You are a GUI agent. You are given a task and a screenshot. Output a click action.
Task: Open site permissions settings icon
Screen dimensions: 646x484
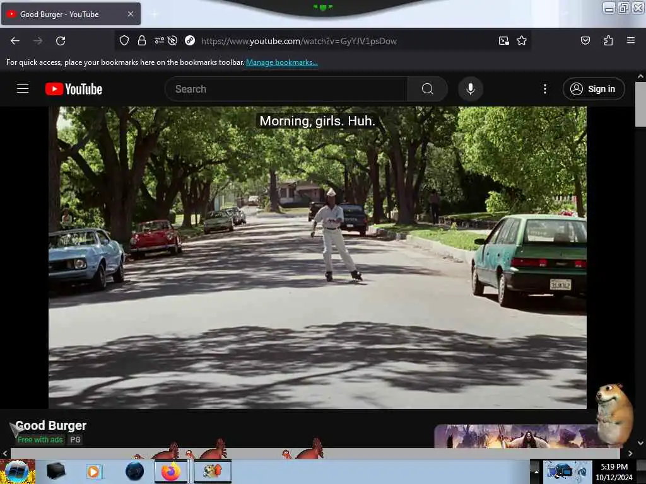coord(159,40)
